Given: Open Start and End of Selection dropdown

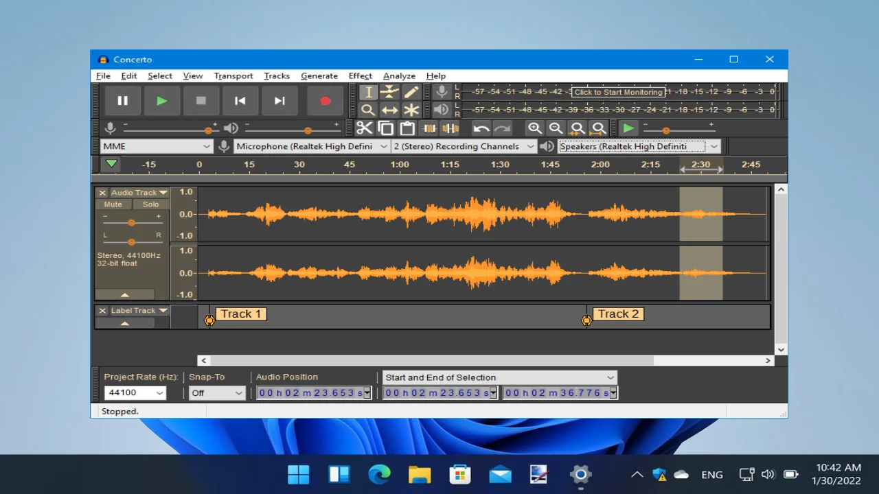Looking at the screenshot, I should (500, 377).
